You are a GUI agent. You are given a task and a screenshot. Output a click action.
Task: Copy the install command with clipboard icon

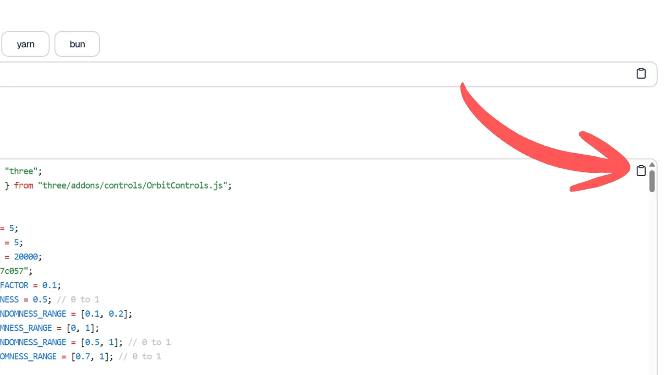pyautogui.click(x=641, y=73)
